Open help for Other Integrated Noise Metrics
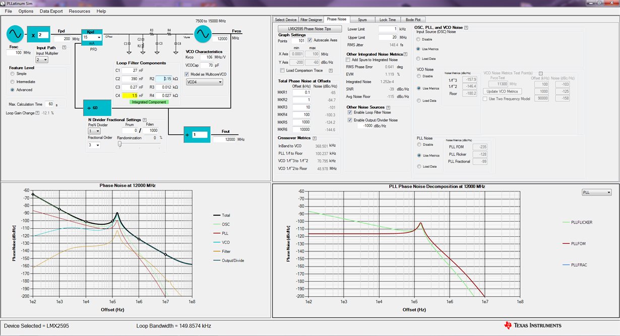 [405, 54]
